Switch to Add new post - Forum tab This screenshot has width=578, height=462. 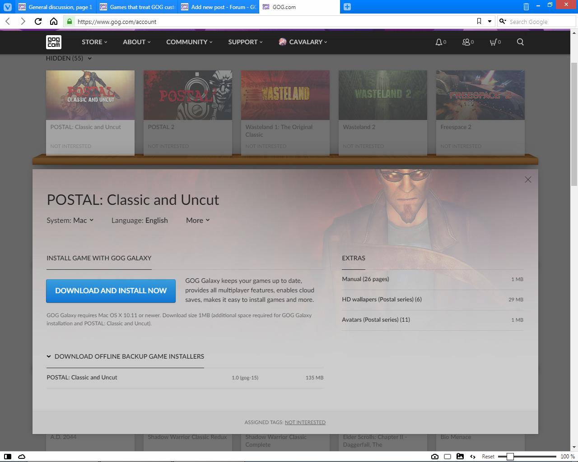pyautogui.click(x=218, y=7)
